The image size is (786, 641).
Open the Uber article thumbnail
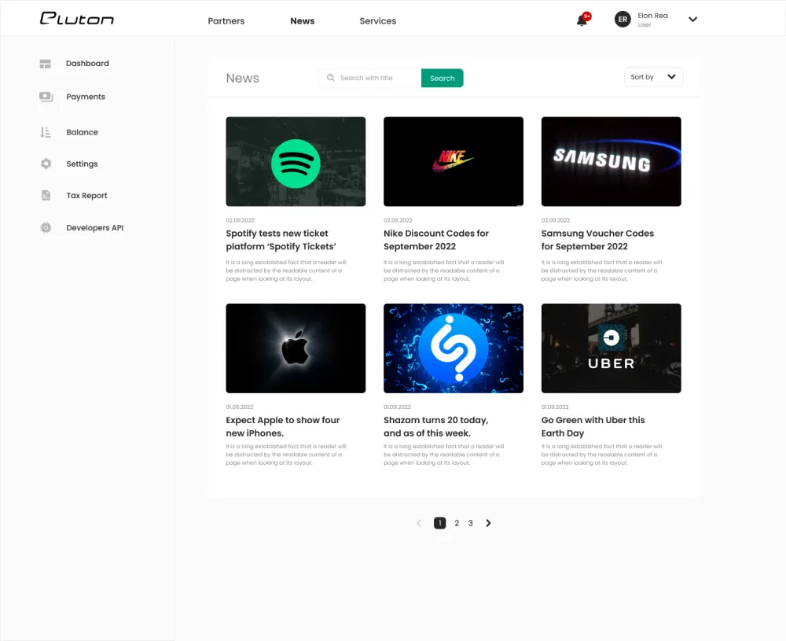pyautogui.click(x=611, y=348)
